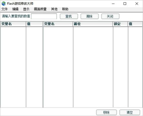Click the 锁定 column header
Viewport: 143px width, 116px height.
tap(120, 24)
